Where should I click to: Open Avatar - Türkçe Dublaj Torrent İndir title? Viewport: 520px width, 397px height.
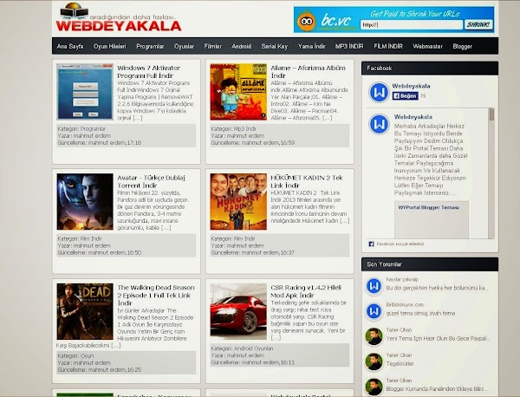tap(151, 181)
